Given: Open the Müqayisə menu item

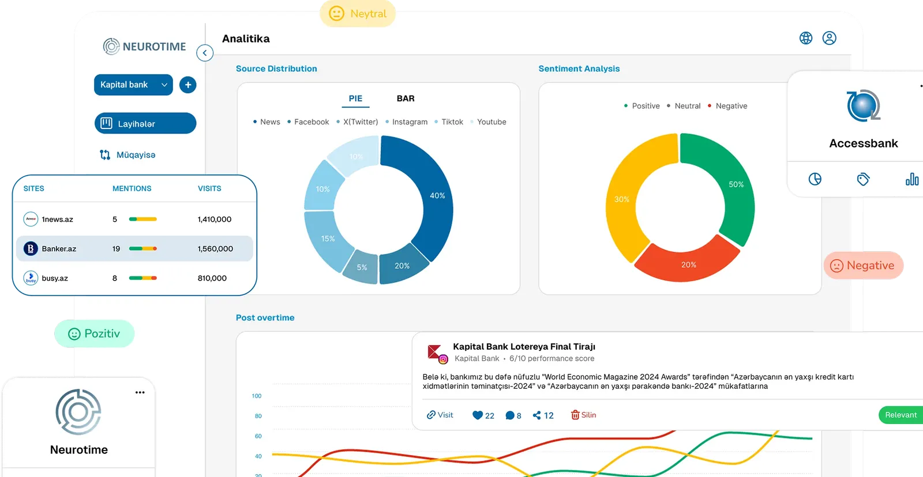Looking at the screenshot, I should coord(127,155).
